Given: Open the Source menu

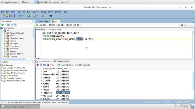Looking at the screenshot, I should pyautogui.click(x=36, y=12).
